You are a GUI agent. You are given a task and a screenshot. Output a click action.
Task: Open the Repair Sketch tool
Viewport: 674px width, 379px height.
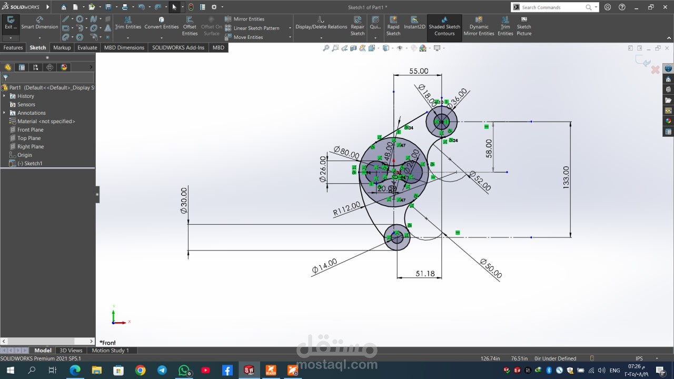(x=358, y=26)
